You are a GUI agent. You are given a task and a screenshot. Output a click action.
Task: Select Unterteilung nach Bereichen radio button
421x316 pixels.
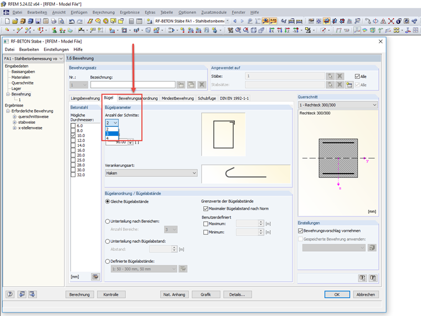pyautogui.click(x=107, y=221)
